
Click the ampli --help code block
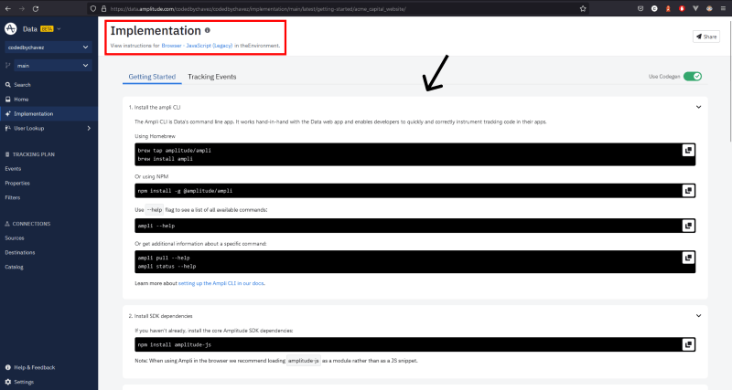[415, 226]
